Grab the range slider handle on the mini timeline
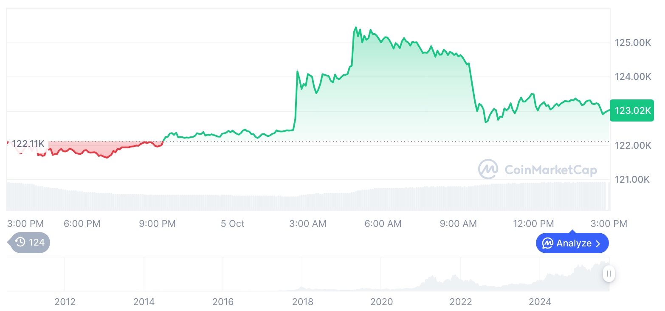Viewport: 665px width, 311px height. (x=609, y=274)
